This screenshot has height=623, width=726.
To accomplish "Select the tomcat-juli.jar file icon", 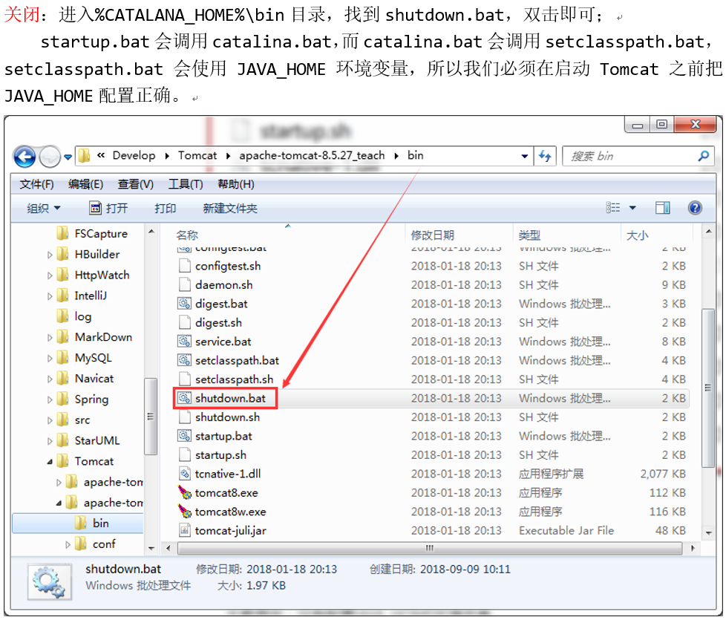I will click(x=185, y=530).
